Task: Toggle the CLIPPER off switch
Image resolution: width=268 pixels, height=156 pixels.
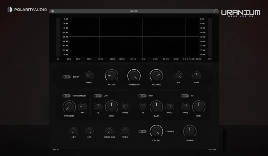Action: coord(142,131)
